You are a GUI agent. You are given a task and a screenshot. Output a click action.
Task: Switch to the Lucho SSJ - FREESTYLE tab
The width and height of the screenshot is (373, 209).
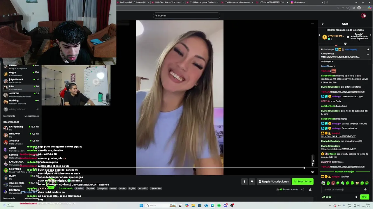(272, 2)
